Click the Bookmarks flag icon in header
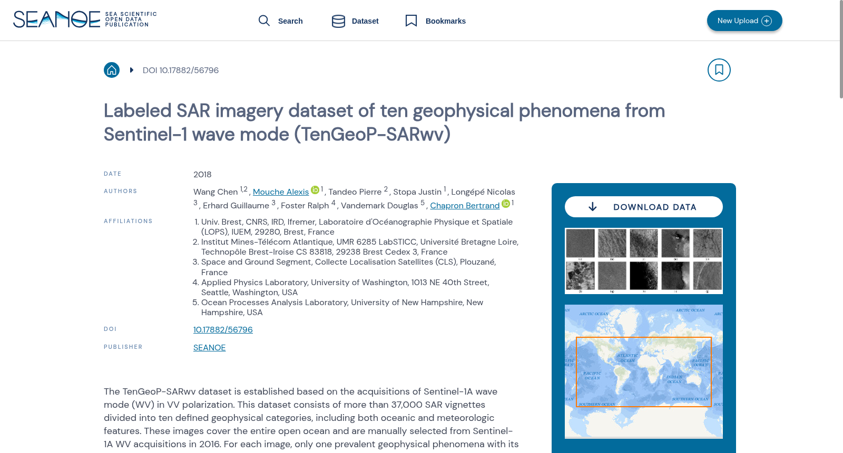This screenshot has width=843, height=453. pyautogui.click(x=411, y=21)
